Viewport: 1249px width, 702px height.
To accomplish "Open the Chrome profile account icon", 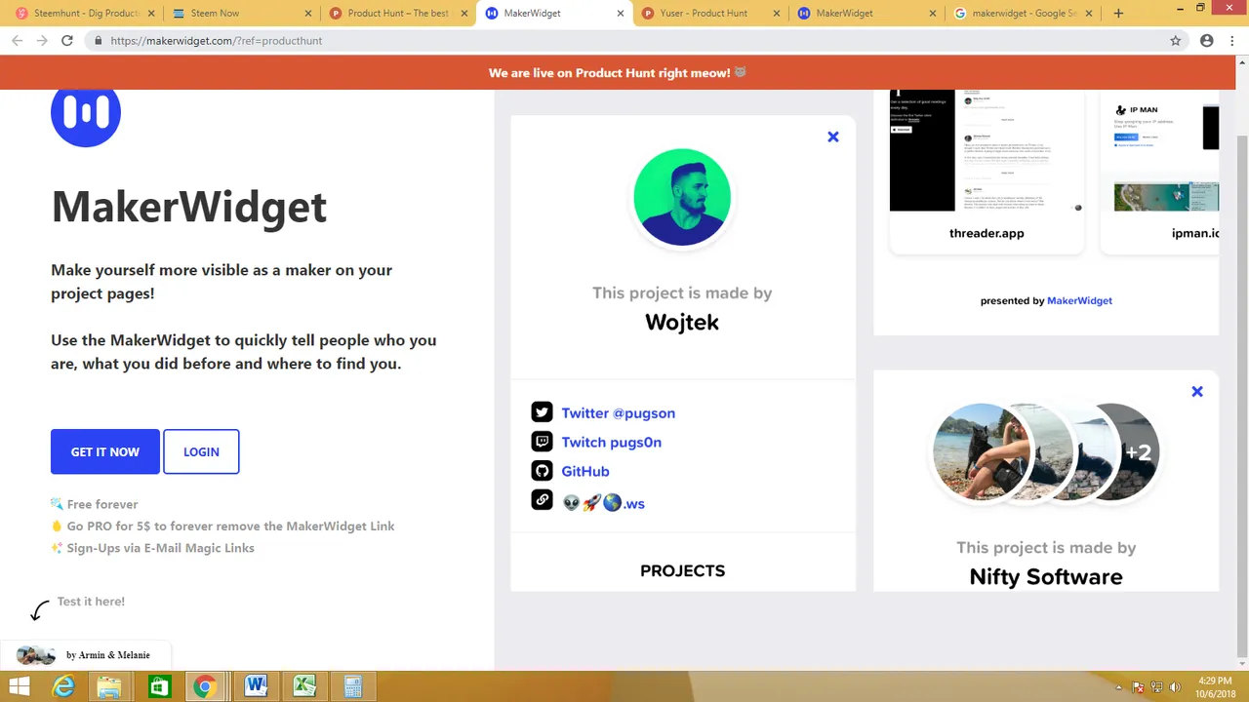I will pyautogui.click(x=1207, y=41).
